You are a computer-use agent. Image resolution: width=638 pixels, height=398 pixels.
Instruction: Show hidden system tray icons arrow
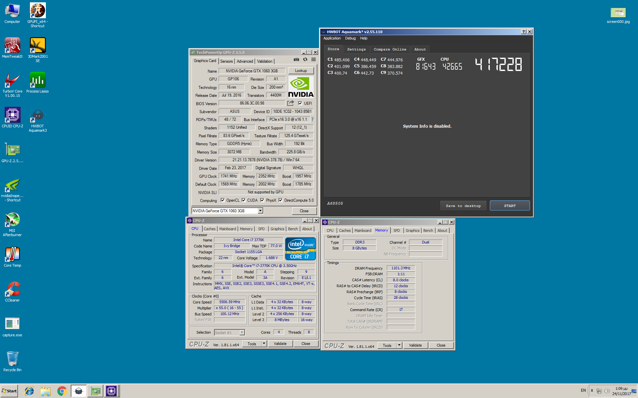[592, 391]
